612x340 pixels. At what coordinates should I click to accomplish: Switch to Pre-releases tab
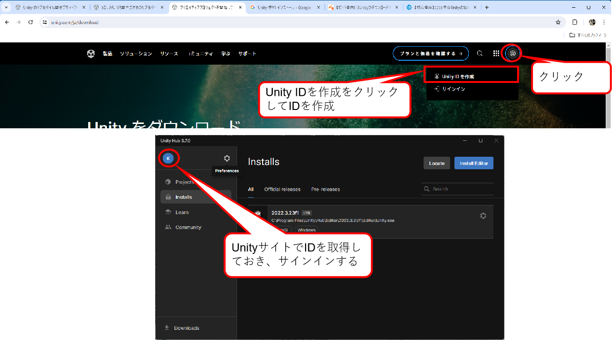[x=325, y=189]
